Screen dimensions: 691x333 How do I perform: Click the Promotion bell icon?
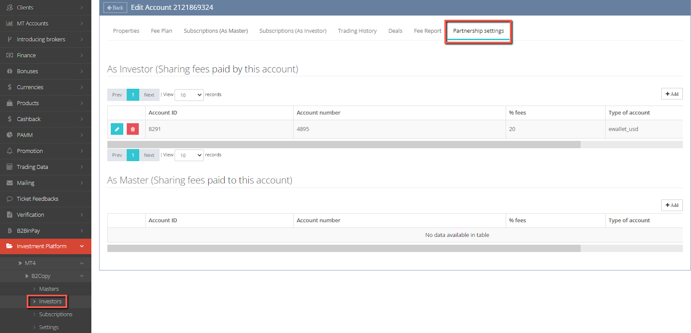(10, 151)
